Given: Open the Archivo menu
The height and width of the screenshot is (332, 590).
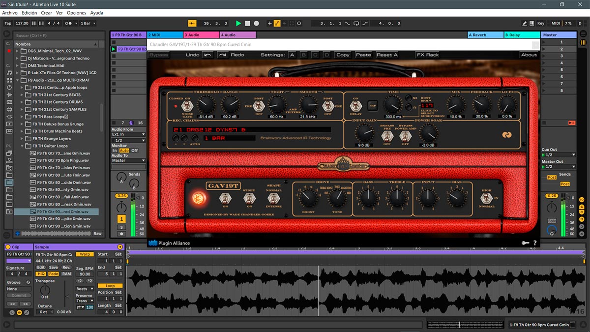Looking at the screenshot, I should tap(10, 13).
